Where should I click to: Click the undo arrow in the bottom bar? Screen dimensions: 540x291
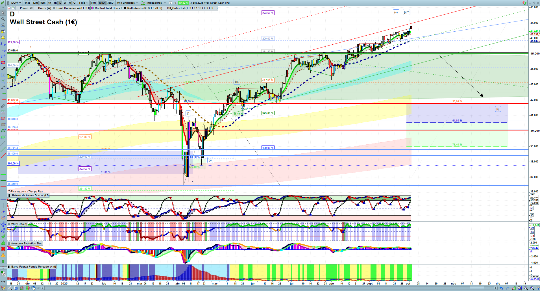(x=501, y=288)
